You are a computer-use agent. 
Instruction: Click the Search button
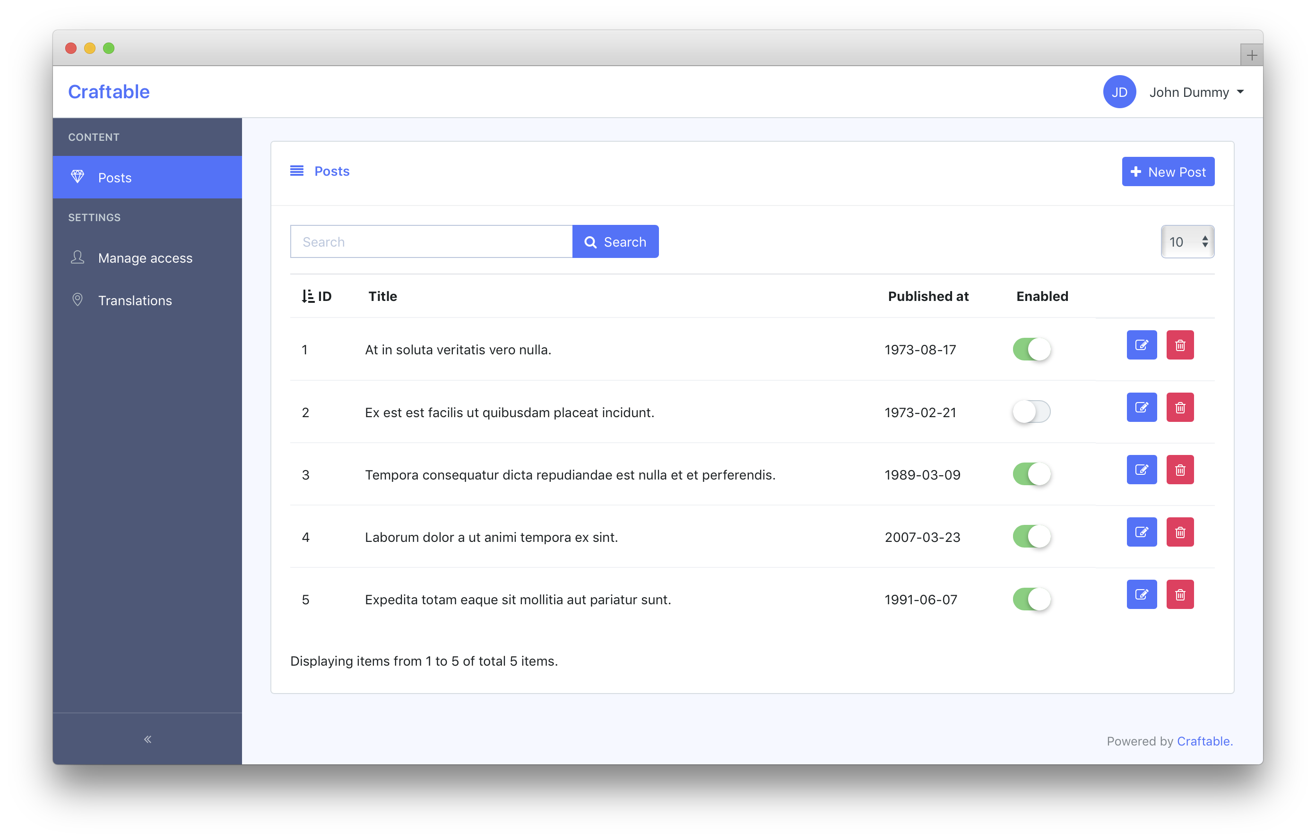615,241
